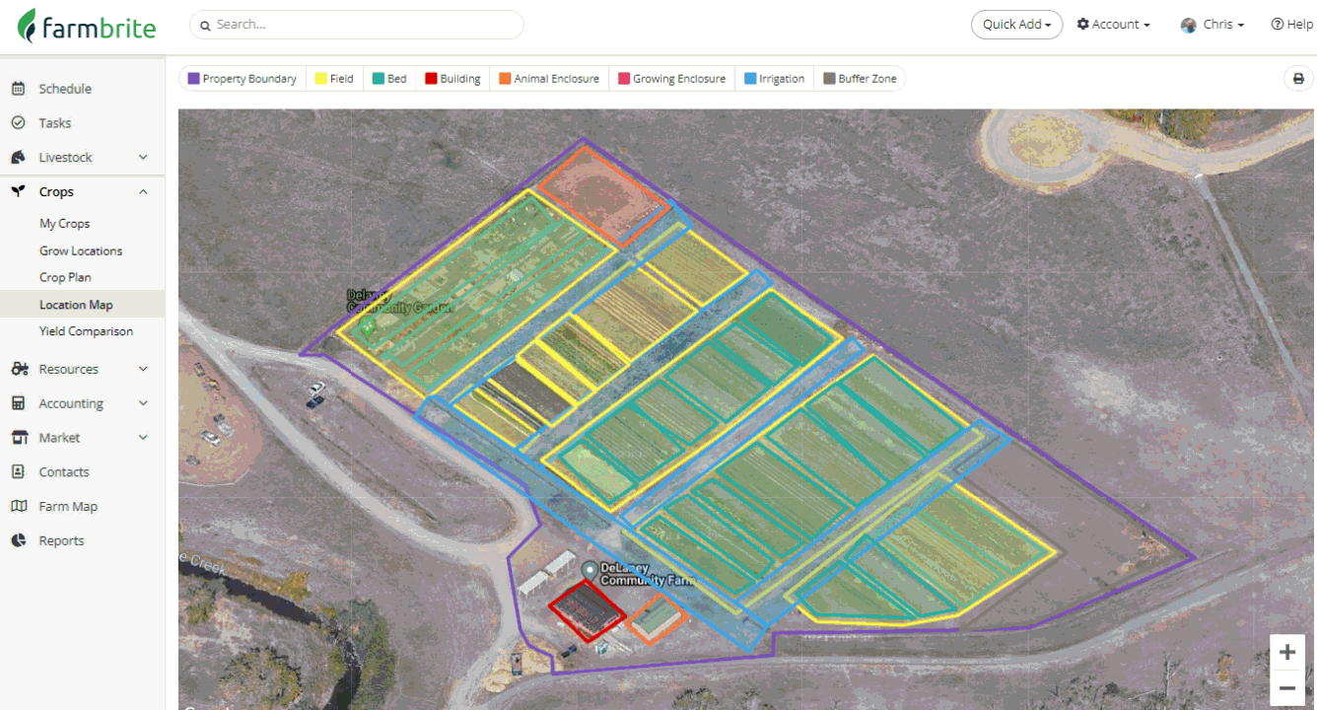Toggle the Animal Enclosure legend filter

[x=549, y=79]
